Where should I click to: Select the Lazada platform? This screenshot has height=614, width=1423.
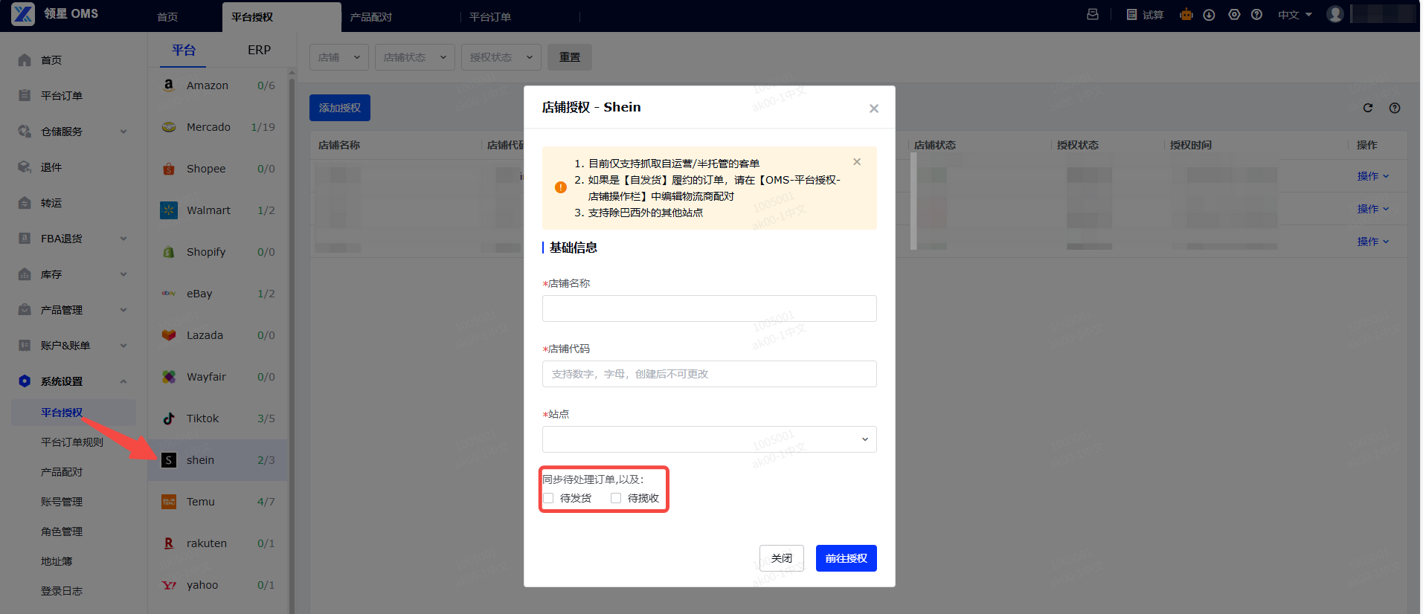click(x=217, y=335)
